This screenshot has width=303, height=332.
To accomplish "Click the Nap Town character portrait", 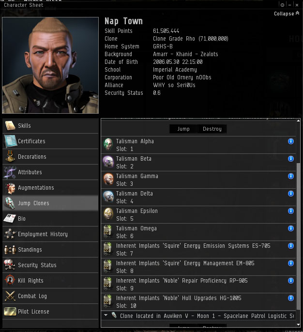I will coord(50,65).
